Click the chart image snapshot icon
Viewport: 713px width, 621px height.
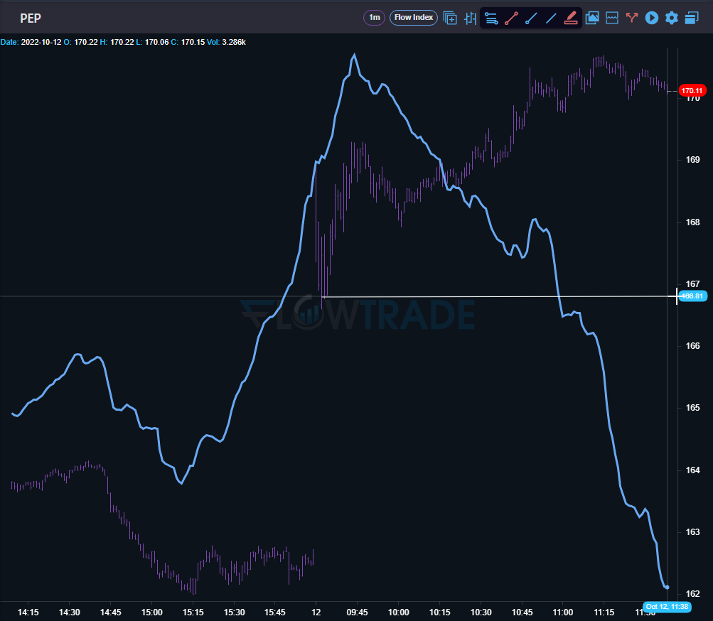[x=592, y=18]
